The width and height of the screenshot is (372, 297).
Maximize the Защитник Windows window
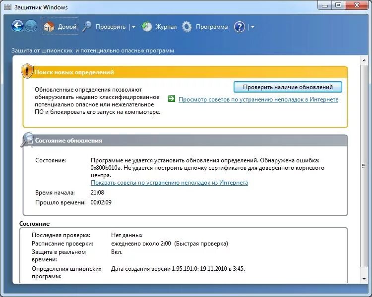338,5
